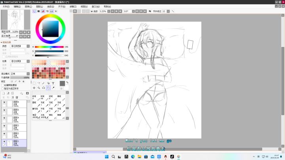The image size is (285, 160).
Task: Click the zoom in plus button in toolbar
Action: [x=116, y=11]
